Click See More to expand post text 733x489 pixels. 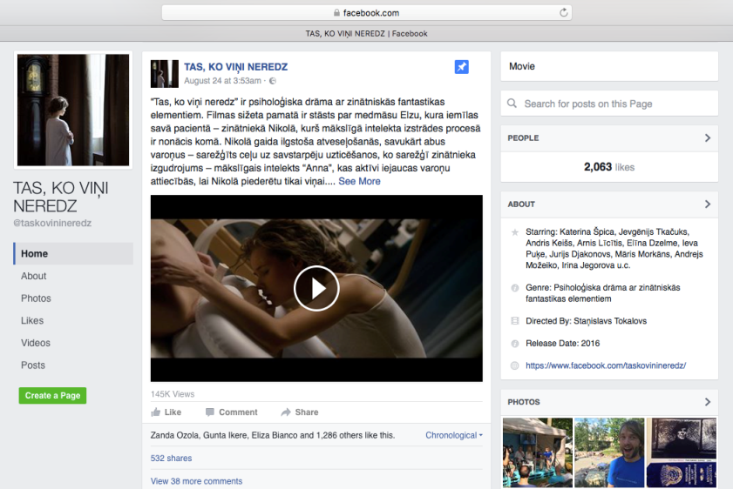click(359, 182)
